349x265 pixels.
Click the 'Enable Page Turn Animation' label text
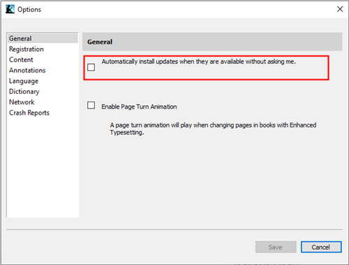139,106
